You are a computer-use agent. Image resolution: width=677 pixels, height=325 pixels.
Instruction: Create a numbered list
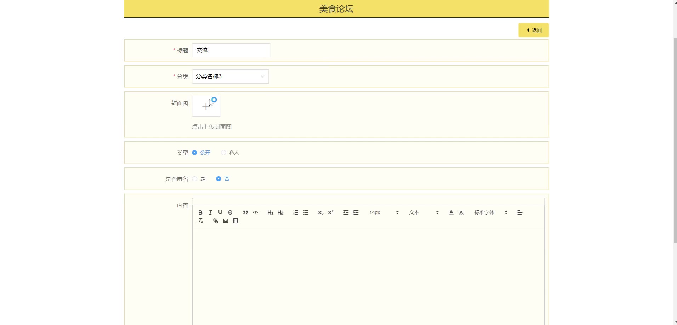[296, 212]
